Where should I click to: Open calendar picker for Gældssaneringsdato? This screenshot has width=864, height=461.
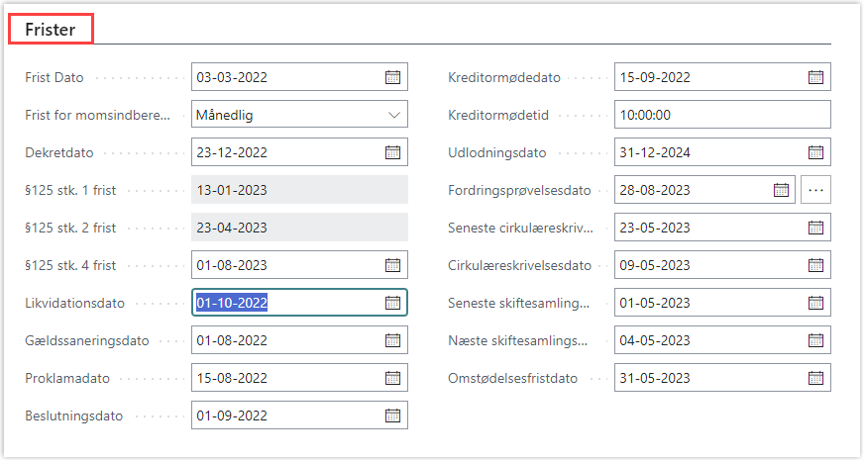tap(392, 340)
